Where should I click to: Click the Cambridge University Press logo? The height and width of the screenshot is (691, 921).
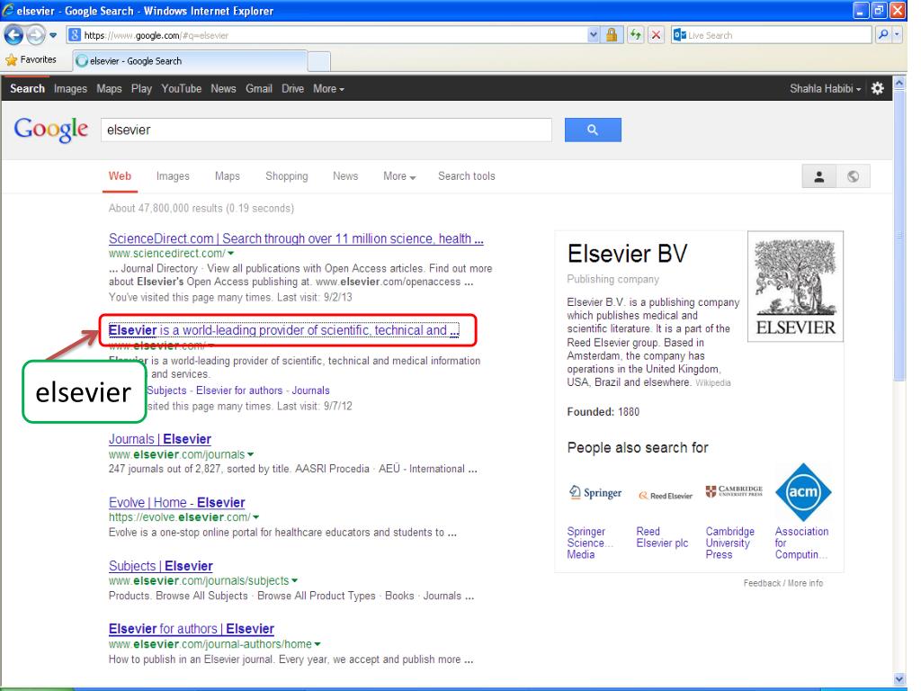734,491
